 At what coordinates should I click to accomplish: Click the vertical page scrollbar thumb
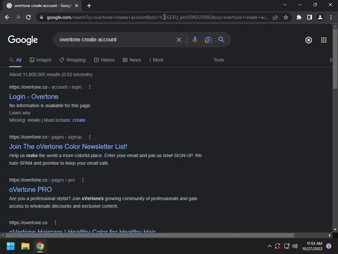(x=335, y=59)
